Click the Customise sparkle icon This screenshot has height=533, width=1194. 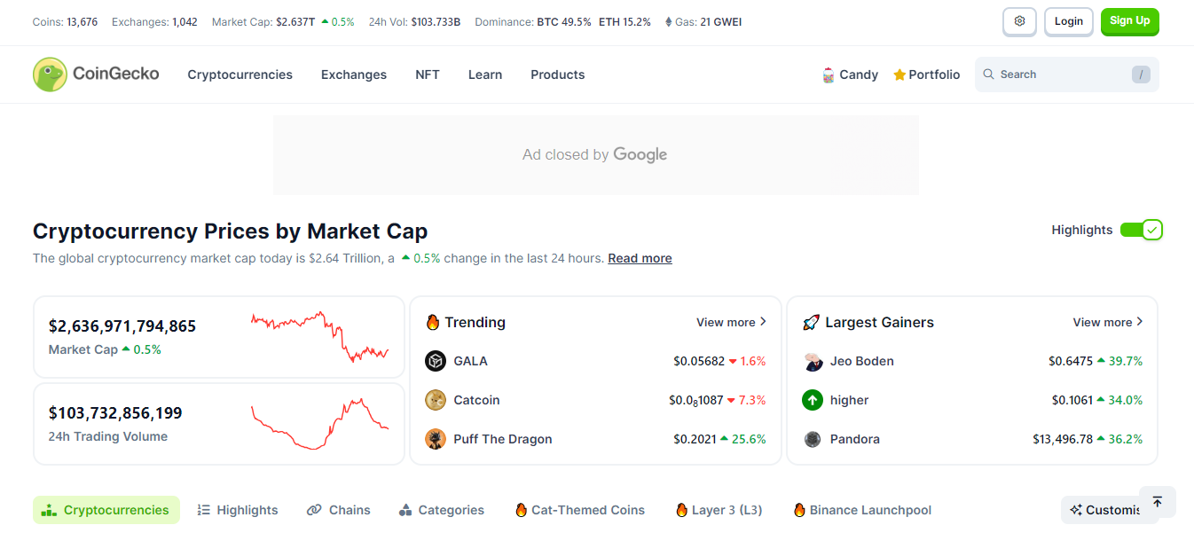click(x=1076, y=510)
